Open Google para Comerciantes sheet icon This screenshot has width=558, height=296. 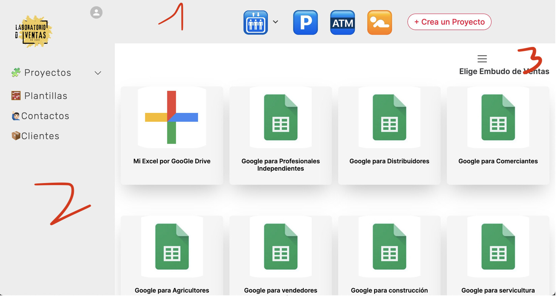[x=498, y=117]
